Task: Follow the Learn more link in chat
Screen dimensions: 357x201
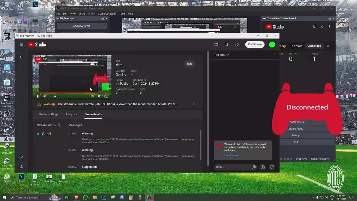Action: (231, 155)
